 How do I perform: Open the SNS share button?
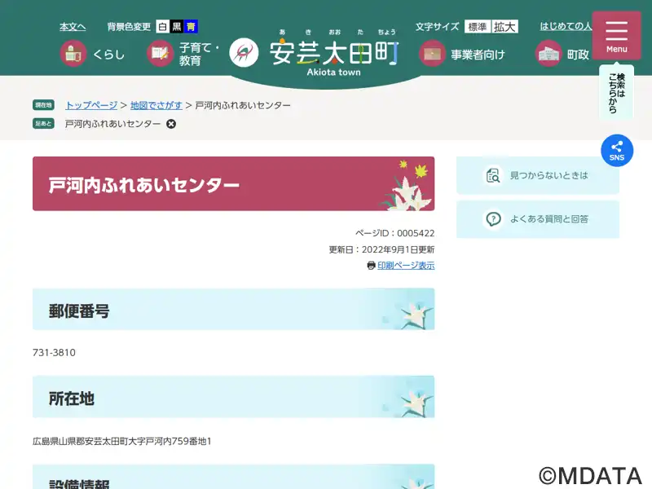[x=617, y=151]
